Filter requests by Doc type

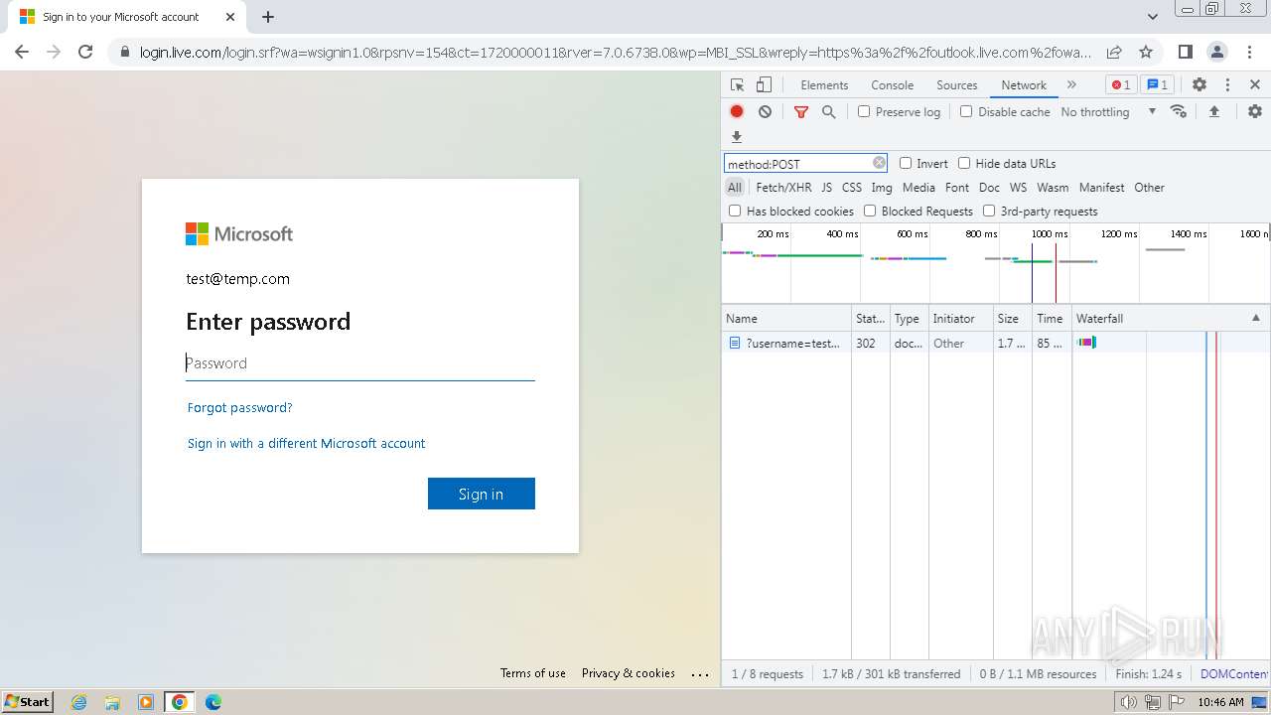[x=989, y=187]
